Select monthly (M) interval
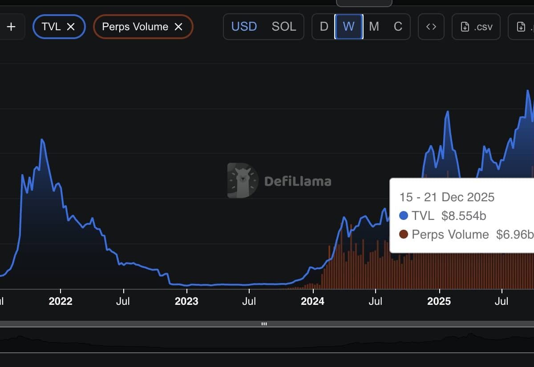 click(374, 27)
